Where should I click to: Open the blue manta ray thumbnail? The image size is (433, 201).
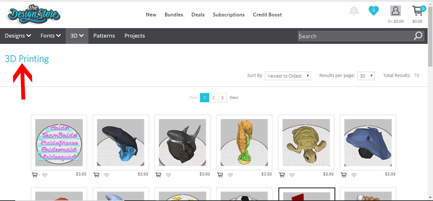pyautogui.click(x=368, y=143)
